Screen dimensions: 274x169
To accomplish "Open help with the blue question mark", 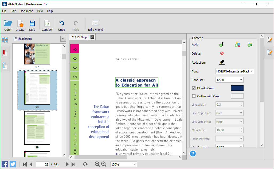I will pyautogui.click(x=193, y=153).
